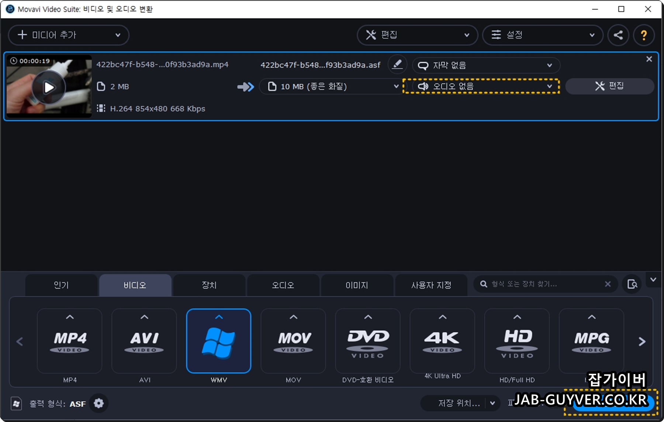Switch to the Devices (장치) tab
Image resolution: width=664 pixels, height=422 pixels.
point(209,285)
